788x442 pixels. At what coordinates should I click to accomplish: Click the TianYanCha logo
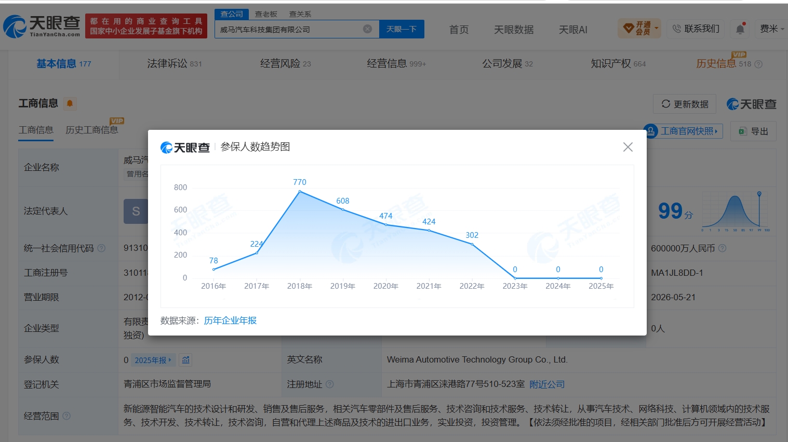pos(42,26)
